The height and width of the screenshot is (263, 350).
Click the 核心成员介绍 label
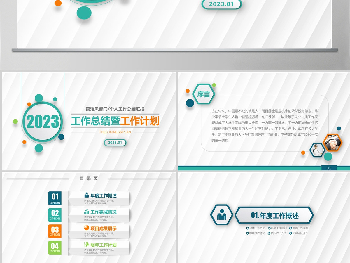click(279, 233)
